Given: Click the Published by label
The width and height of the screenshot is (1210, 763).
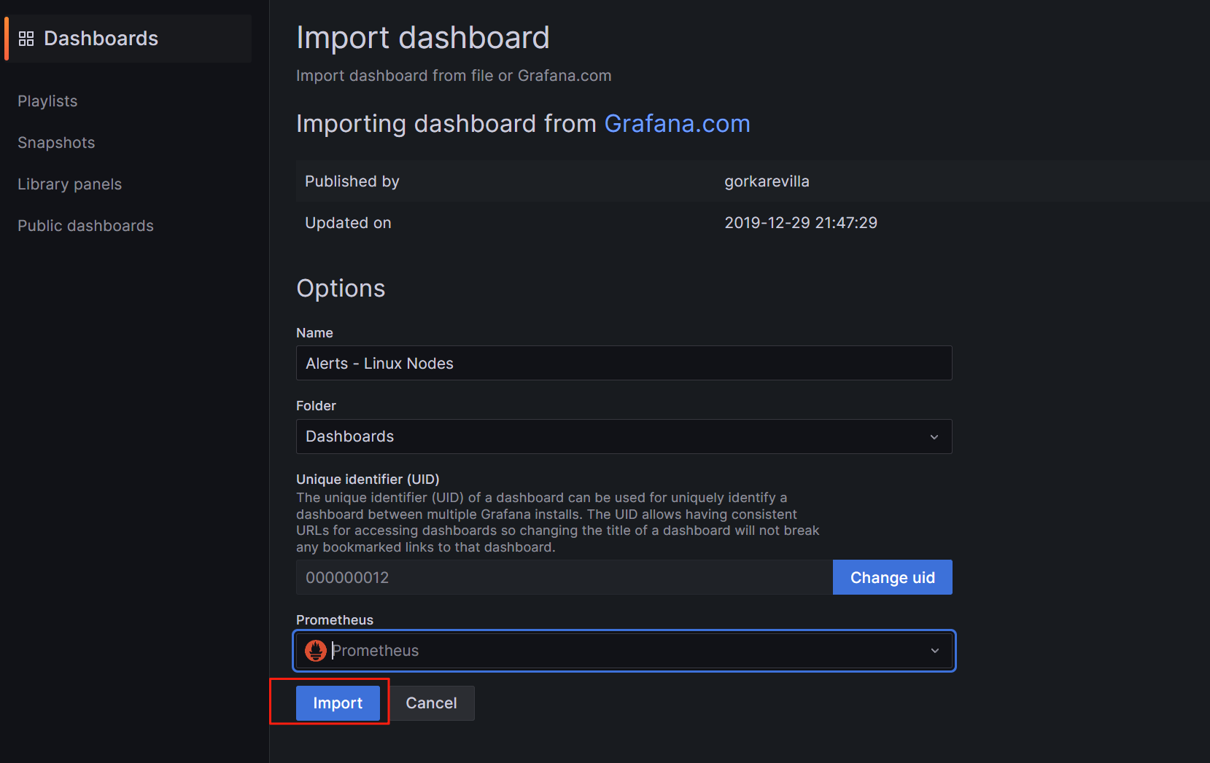Looking at the screenshot, I should (352, 181).
